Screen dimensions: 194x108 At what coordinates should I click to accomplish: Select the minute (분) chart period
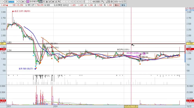coord(53,2)
